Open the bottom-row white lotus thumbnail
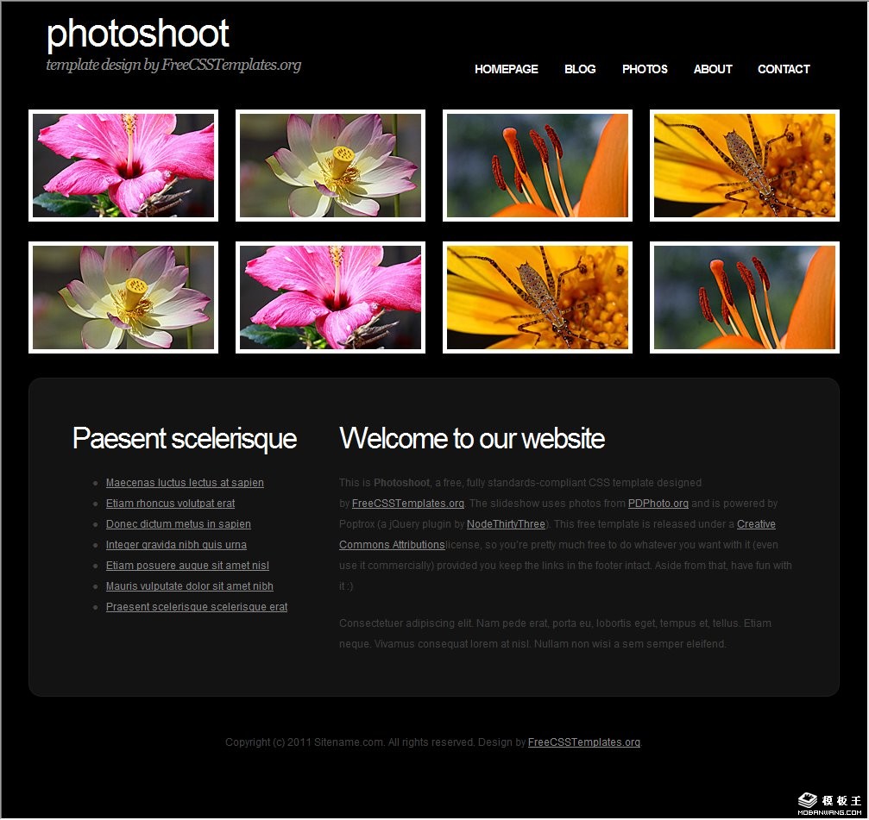Viewport: 869px width, 820px height. click(x=123, y=297)
